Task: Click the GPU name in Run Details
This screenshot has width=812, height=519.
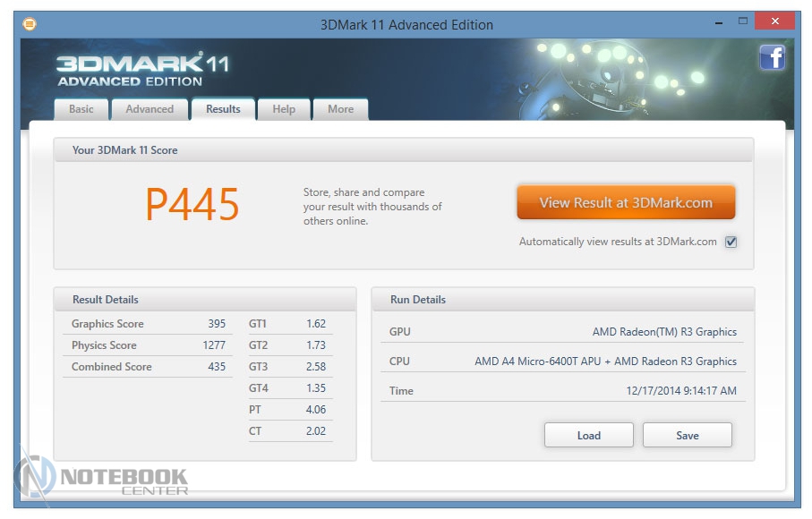Action: tap(664, 332)
